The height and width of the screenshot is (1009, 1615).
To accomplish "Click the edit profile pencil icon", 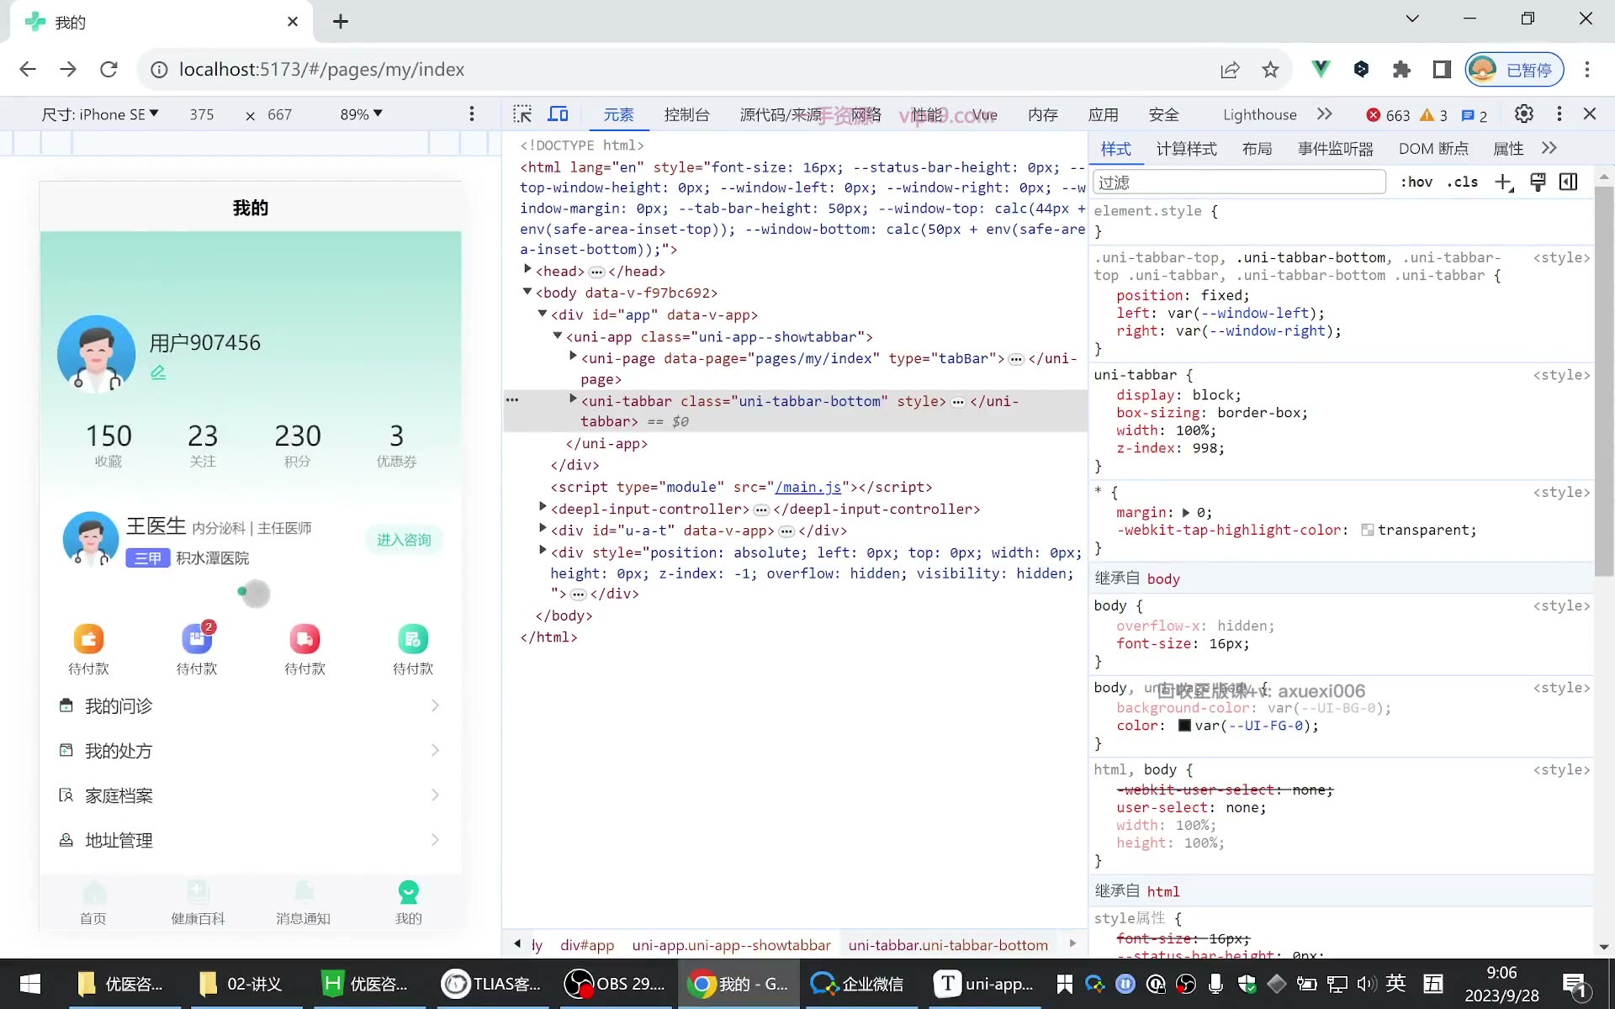I will coord(158,372).
